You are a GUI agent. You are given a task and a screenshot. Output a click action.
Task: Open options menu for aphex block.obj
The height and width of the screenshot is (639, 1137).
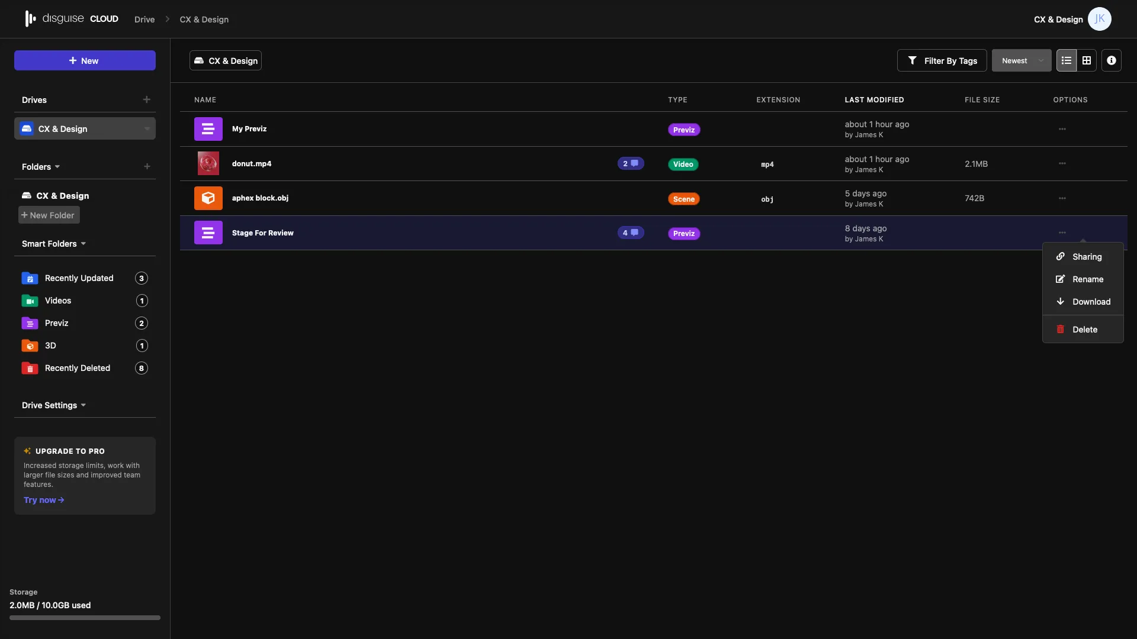tap(1062, 198)
